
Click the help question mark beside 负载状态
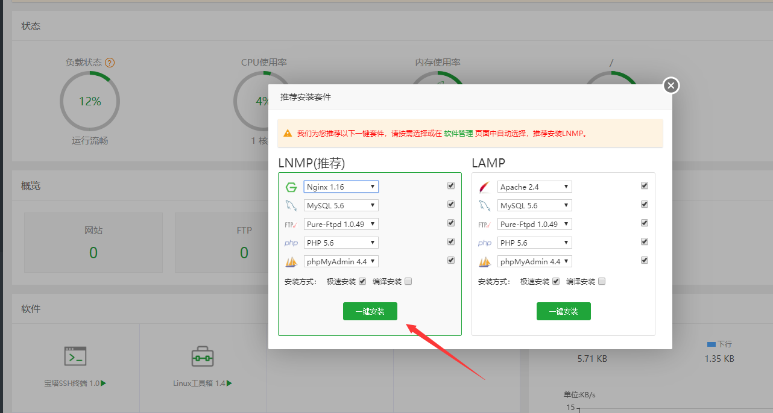tap(110, 63)
